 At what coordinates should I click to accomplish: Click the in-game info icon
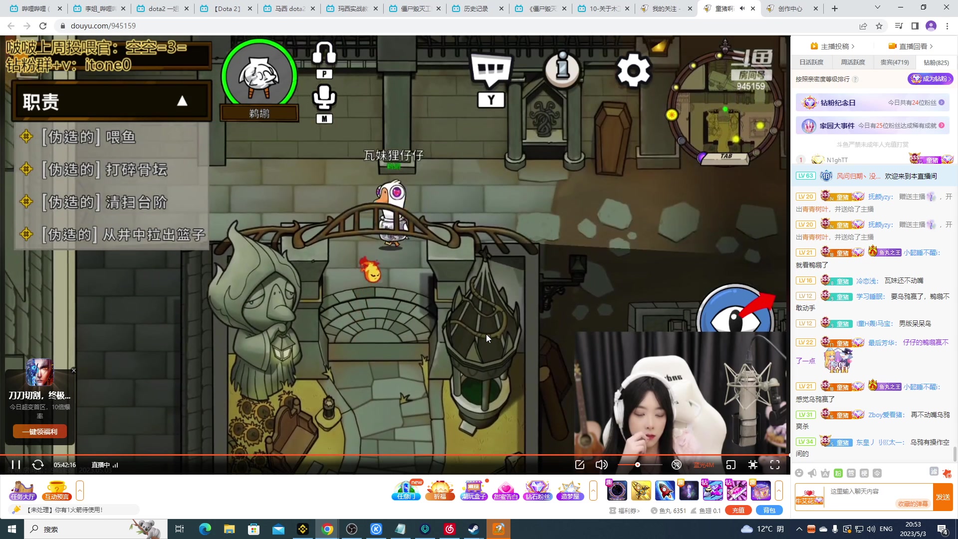pyautogui.click(x=563, y=69)
